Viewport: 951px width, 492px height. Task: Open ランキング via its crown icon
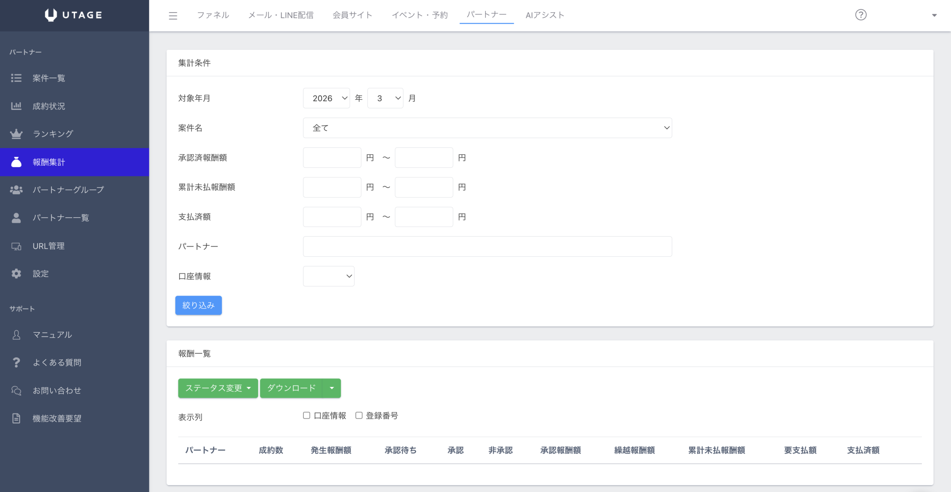tap(16, 134)
